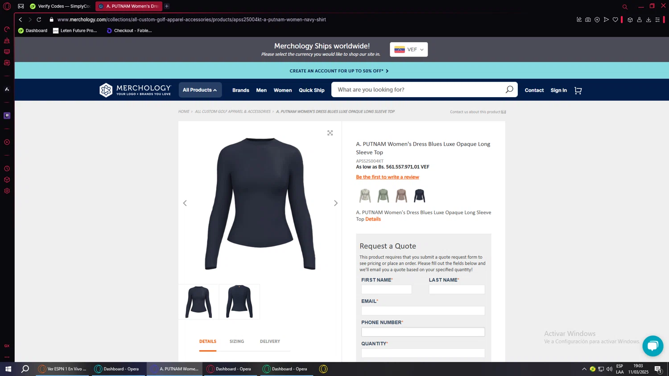The height and width of the screenshot is (376, 669).
Task: Select the Details tab
Action: click(x=208, y=341)
